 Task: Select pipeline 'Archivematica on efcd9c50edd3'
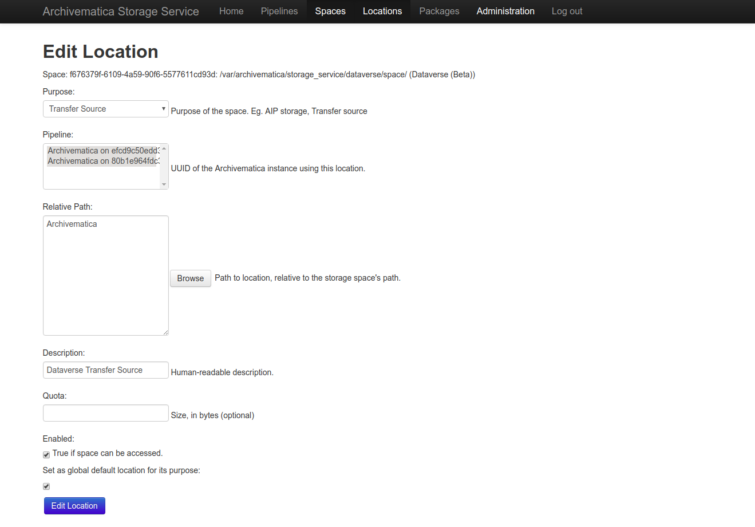(x=103, y=150)
